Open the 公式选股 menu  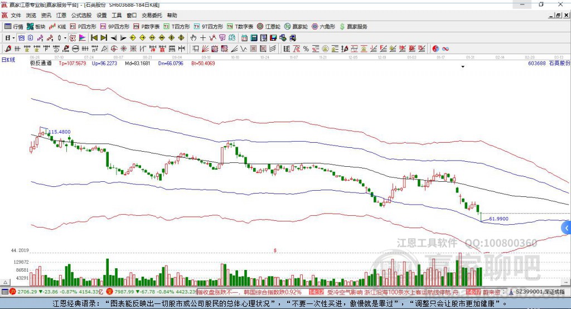click(81, 15)
